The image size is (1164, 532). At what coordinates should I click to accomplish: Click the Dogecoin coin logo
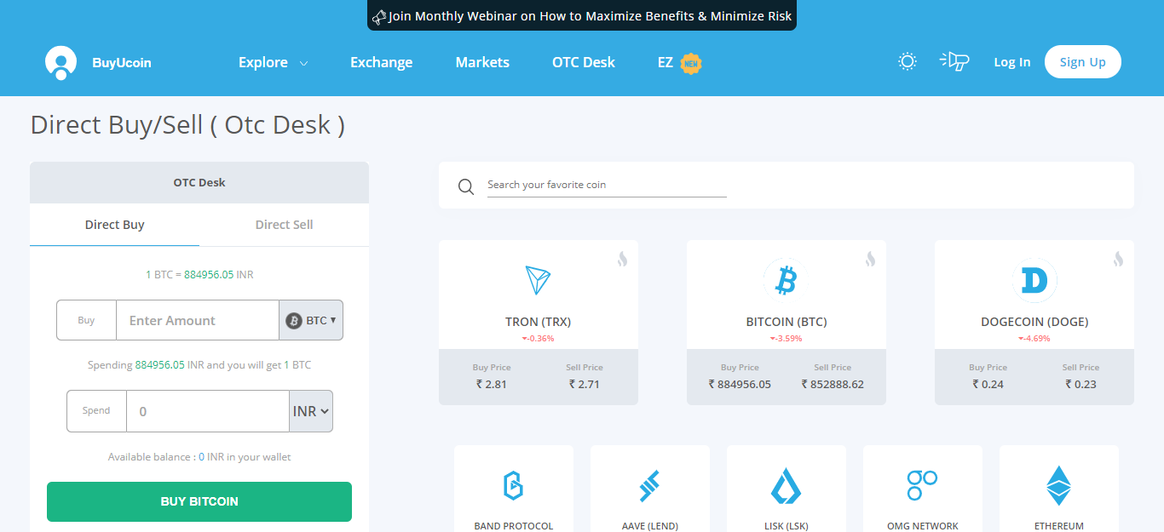pyautogui.click(x=1034, y=280)
